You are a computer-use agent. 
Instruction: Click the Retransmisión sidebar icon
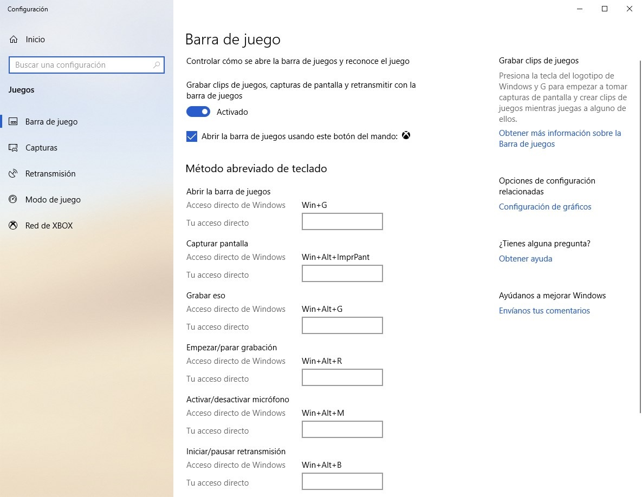[x=13, y=173]
